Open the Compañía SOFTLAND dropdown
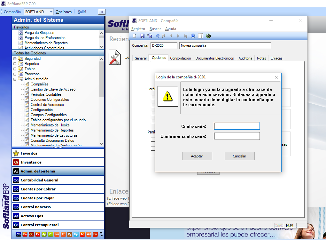This screenshot has width=326, height=240. [x=51, y=12]
